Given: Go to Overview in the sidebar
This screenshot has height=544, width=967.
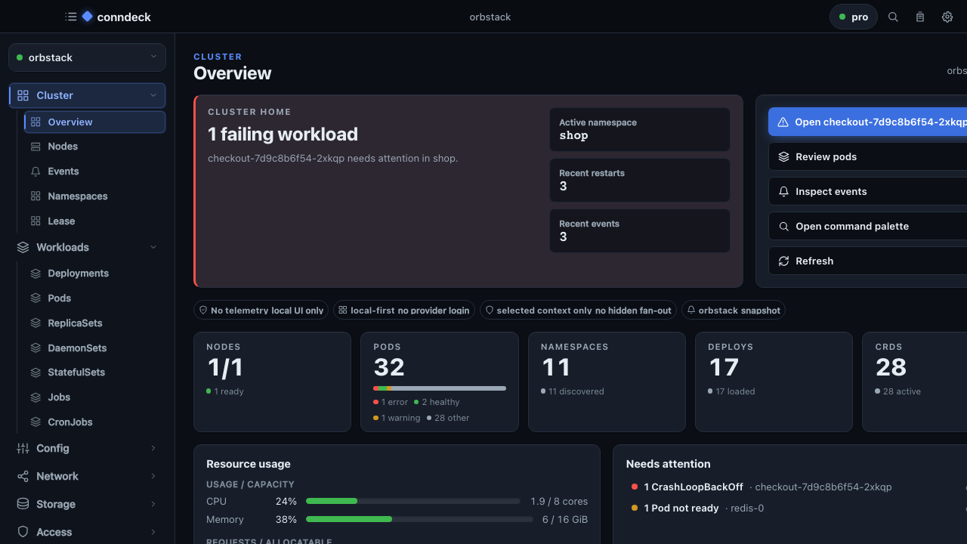Looking at the screenshot, I should 95,122.
